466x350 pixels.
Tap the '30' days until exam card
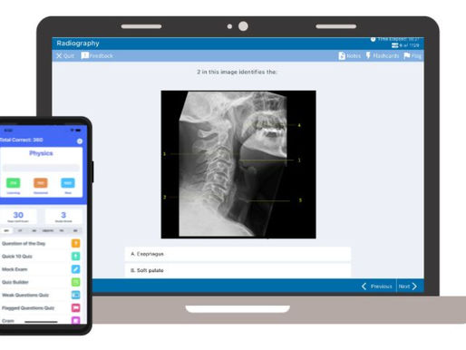18,217
